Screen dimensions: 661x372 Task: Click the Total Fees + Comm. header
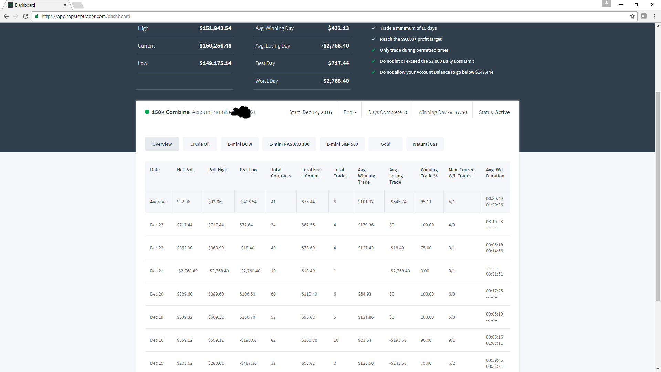click(x=312, y=173)
